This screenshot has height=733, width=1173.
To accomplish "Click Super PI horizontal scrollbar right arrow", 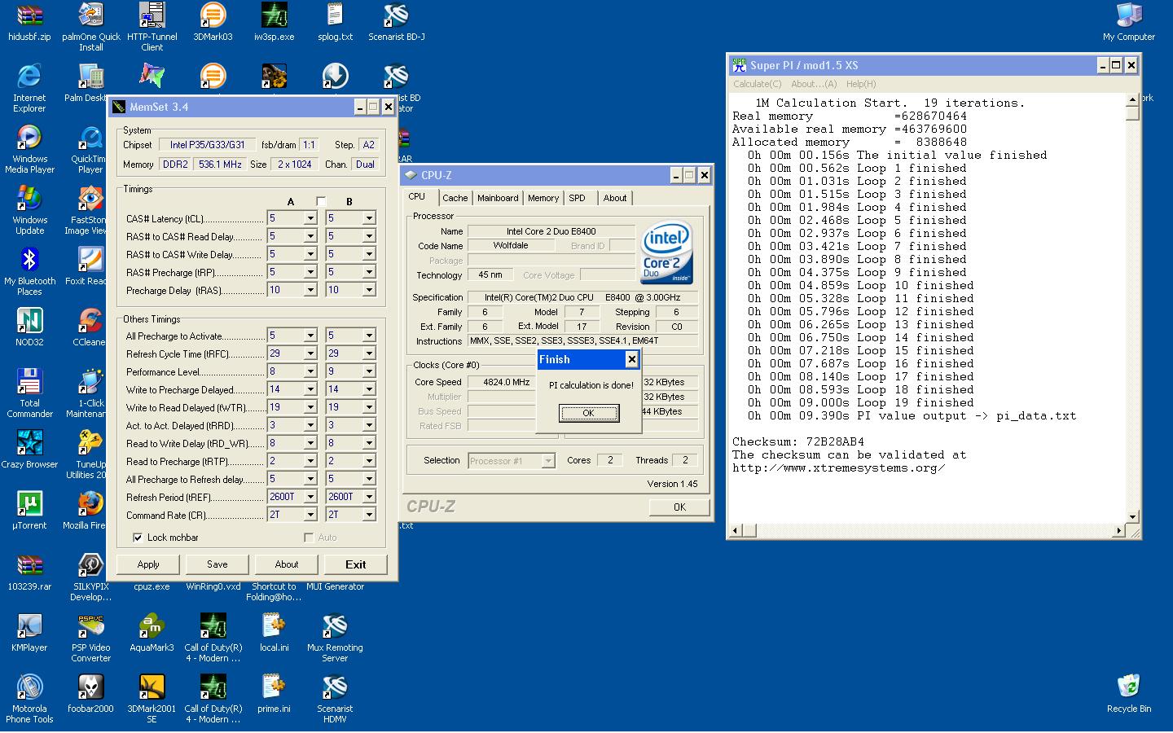I will pyautogui.click(x=1118, y=530).
